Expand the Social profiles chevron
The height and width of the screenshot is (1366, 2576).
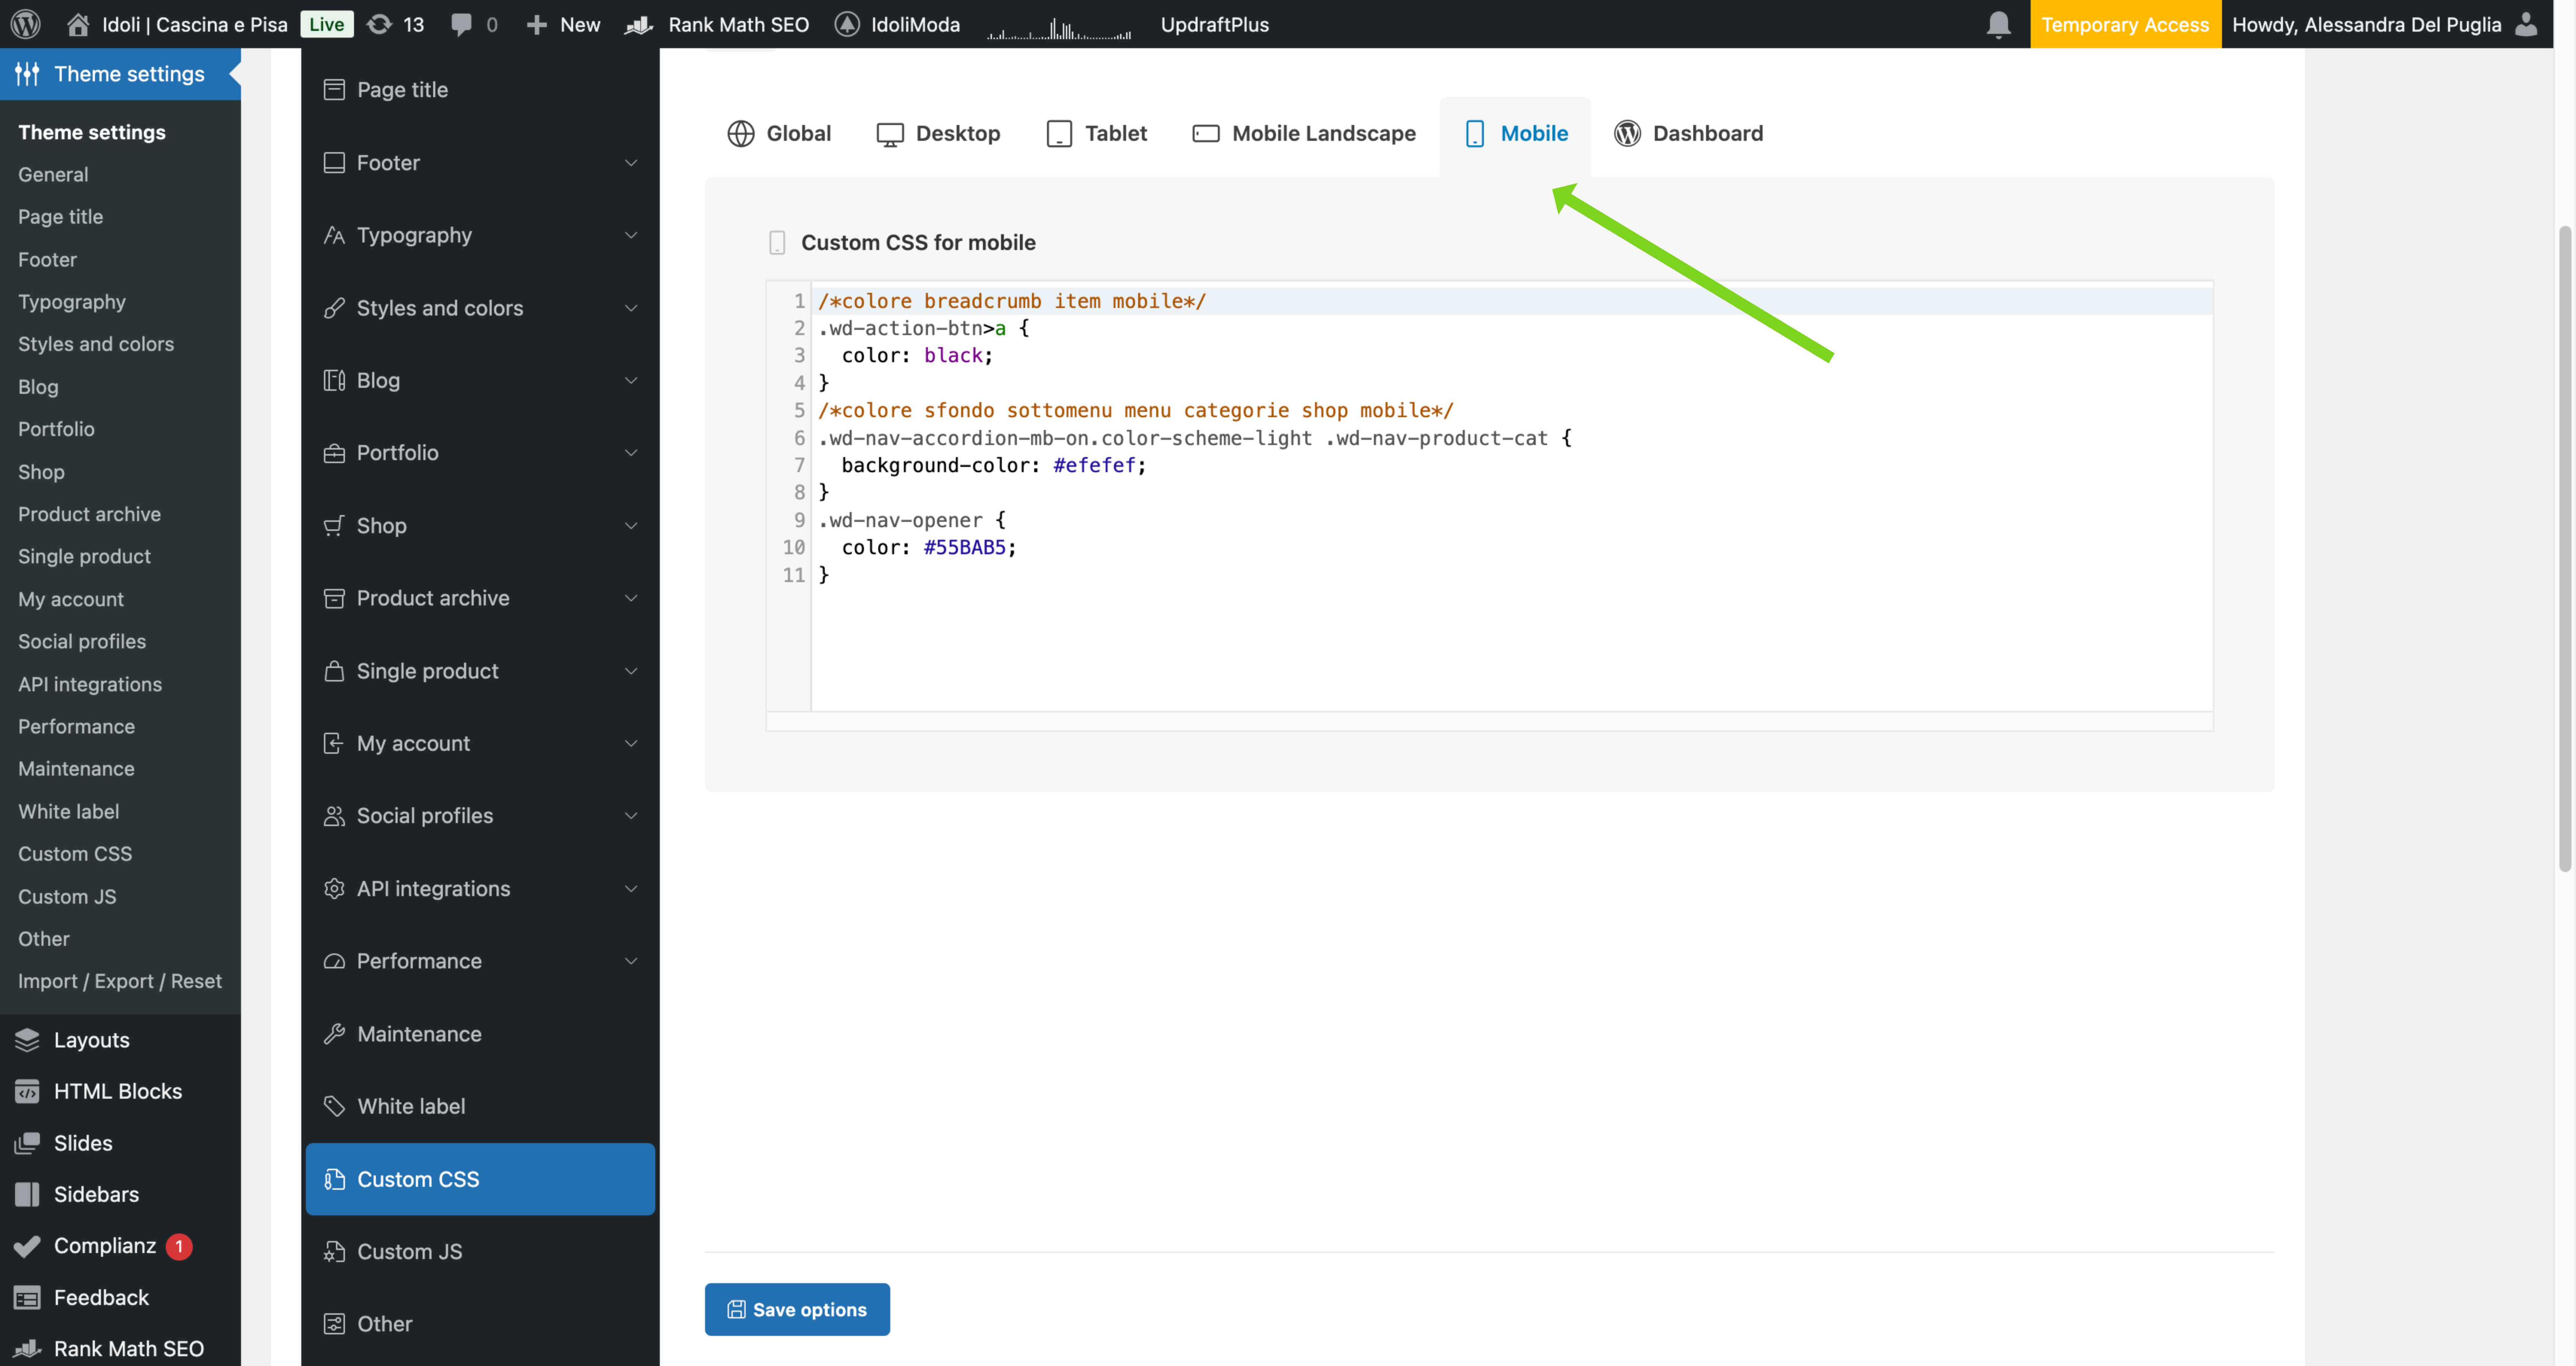631,816
